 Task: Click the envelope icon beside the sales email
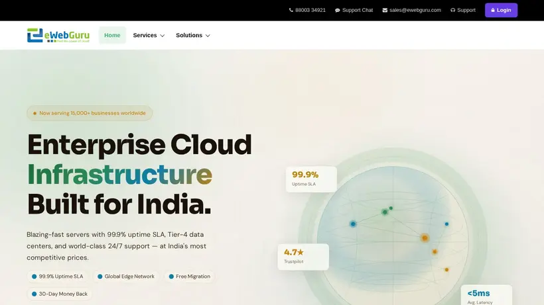[x=385, y=11]
